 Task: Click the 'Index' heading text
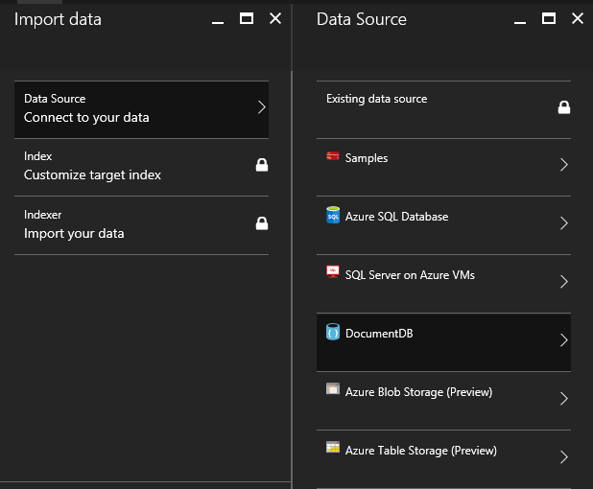click(x=37, y=156)
